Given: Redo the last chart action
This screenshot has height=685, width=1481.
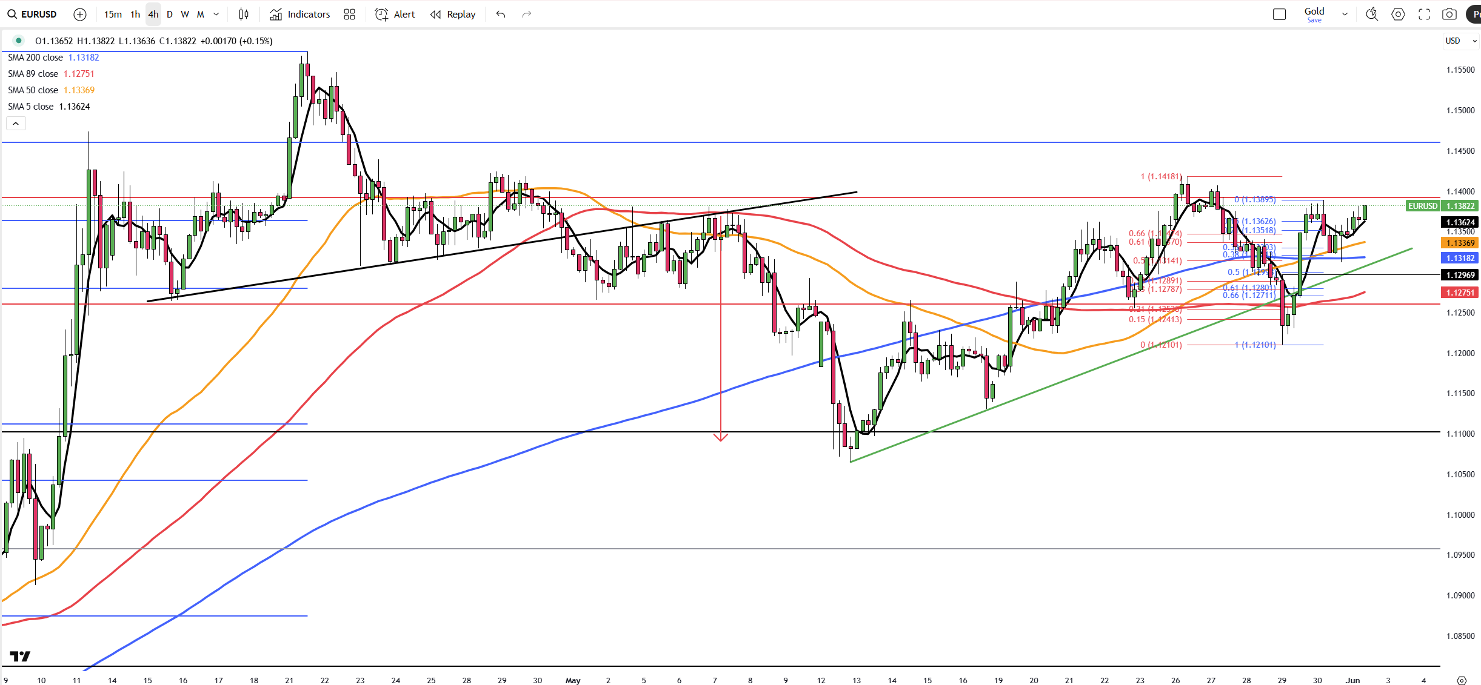Looking at the screenshot, I should coord(527,14).
